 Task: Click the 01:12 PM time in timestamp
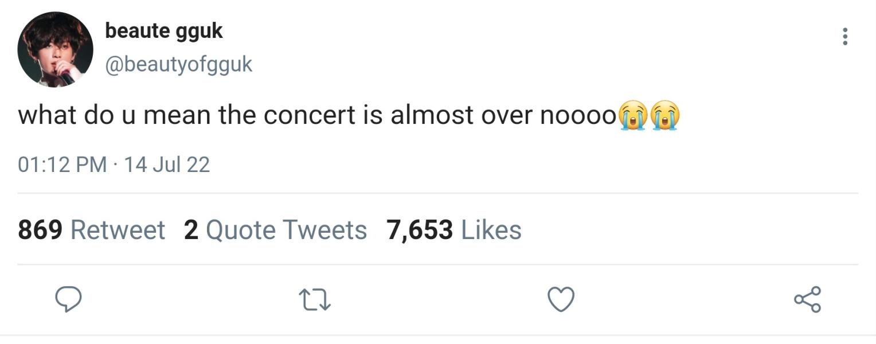62,165
